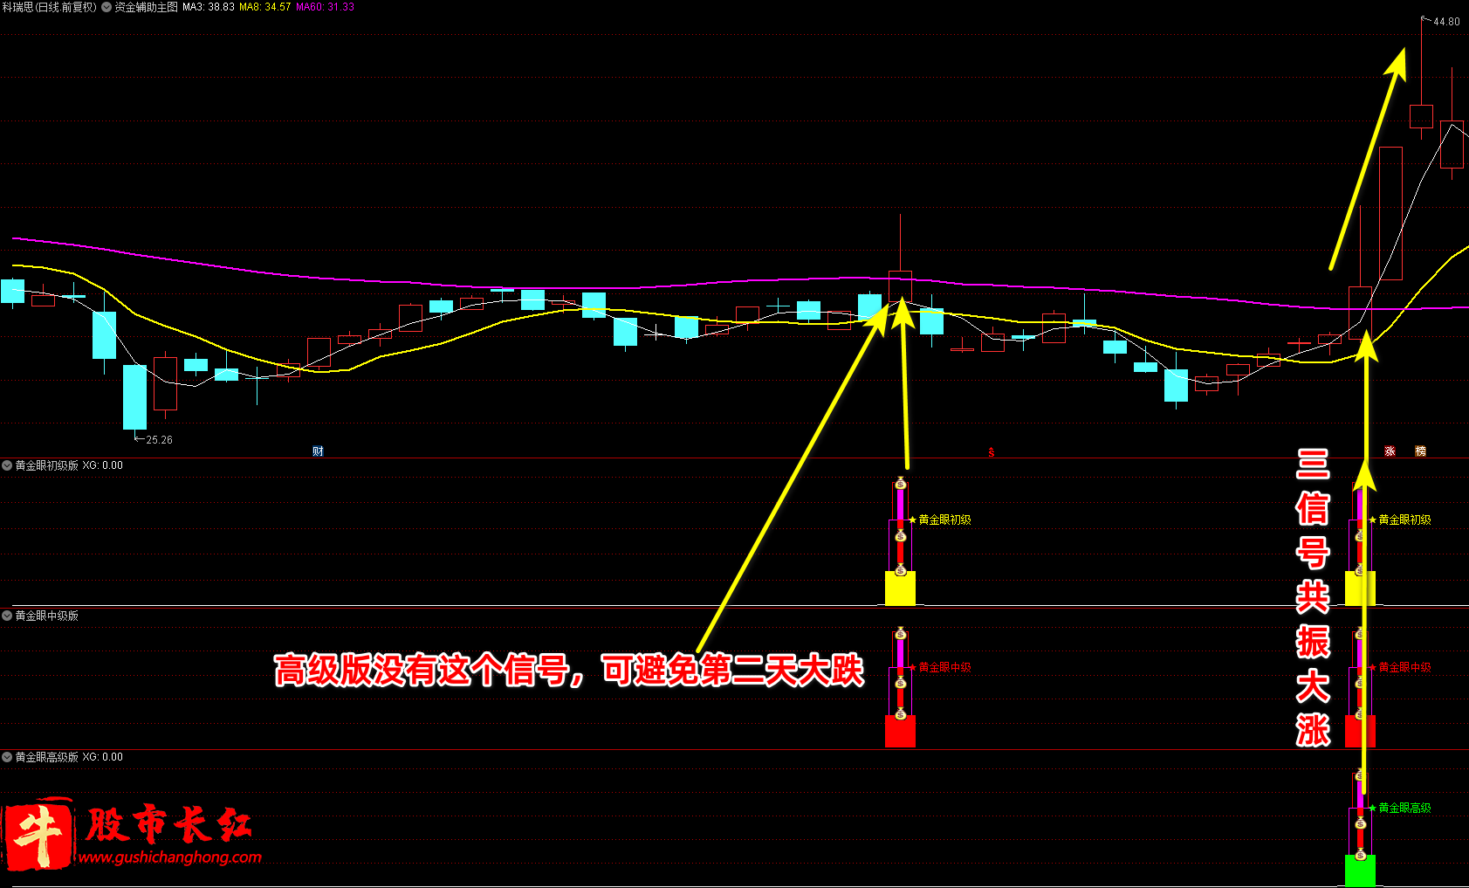Click the top money bag on earlier 黄金眼初级 signal
1469x888 pixels.
(x=900, y=485)
